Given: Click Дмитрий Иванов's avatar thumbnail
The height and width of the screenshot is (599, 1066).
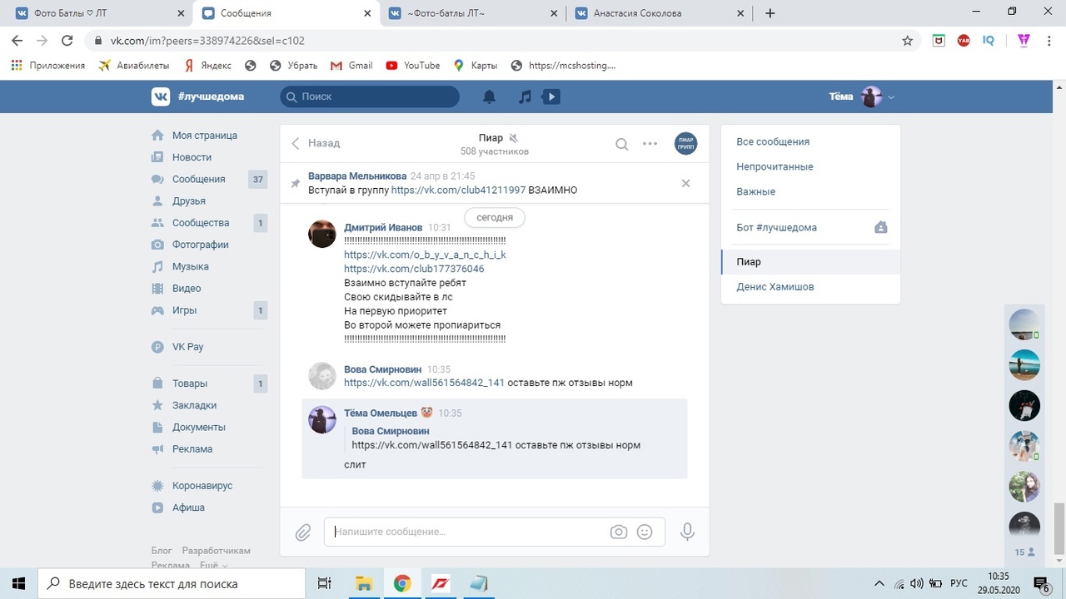Looking at the screenshot, I should tap(322, 234).
